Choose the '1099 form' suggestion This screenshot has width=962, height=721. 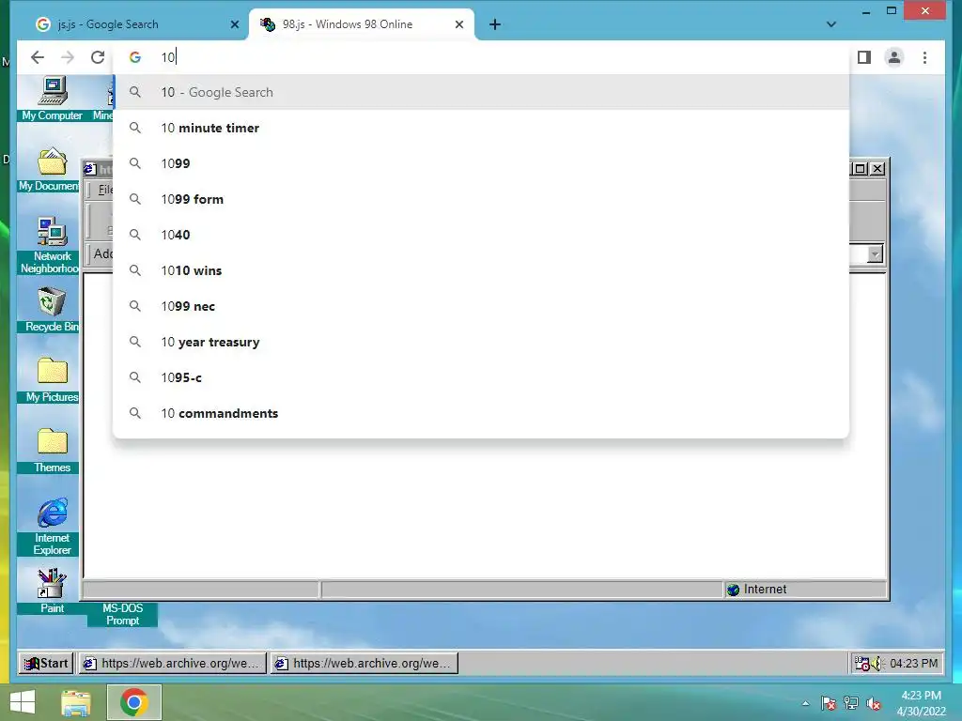[482, 199]
